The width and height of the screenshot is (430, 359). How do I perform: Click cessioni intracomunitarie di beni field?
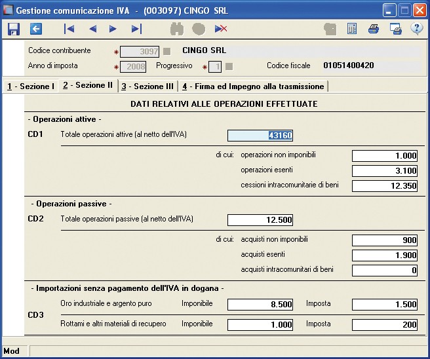click(x=385, y=186)
